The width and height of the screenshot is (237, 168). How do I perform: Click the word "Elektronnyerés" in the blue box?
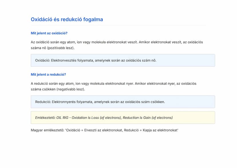pyautogui.click(x=64, y=102)
